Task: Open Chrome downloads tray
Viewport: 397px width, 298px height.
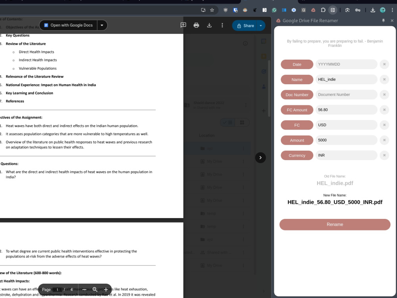Action: pyautogui.click(x=373, y=10)
